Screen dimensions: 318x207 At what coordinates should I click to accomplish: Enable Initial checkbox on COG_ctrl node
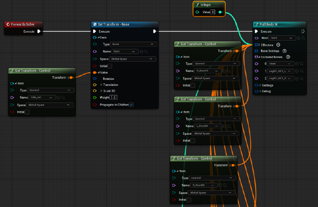coord(27,112)
